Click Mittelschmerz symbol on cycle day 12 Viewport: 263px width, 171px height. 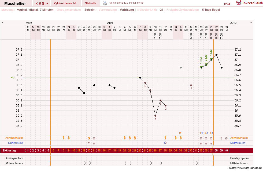(x=85, y=163)
